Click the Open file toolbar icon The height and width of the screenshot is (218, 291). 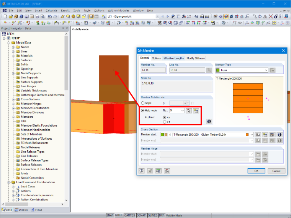coord(11,16)
